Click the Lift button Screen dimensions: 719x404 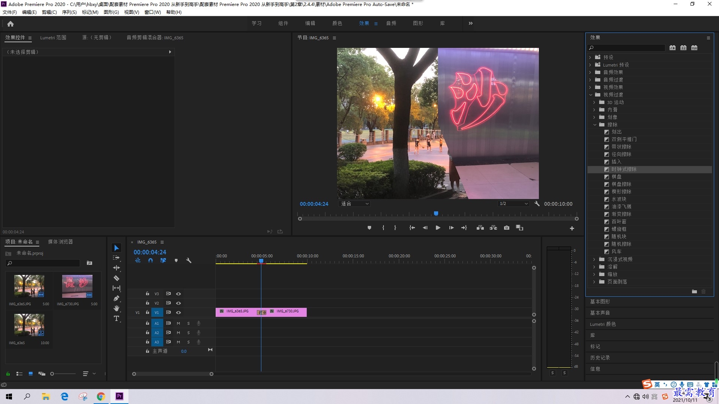(x=480, y=228)
